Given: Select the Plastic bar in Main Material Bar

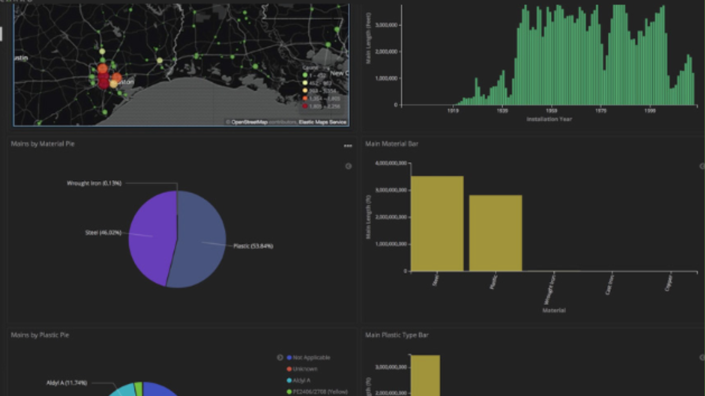Looking at the screenshot, I should 495,233.
